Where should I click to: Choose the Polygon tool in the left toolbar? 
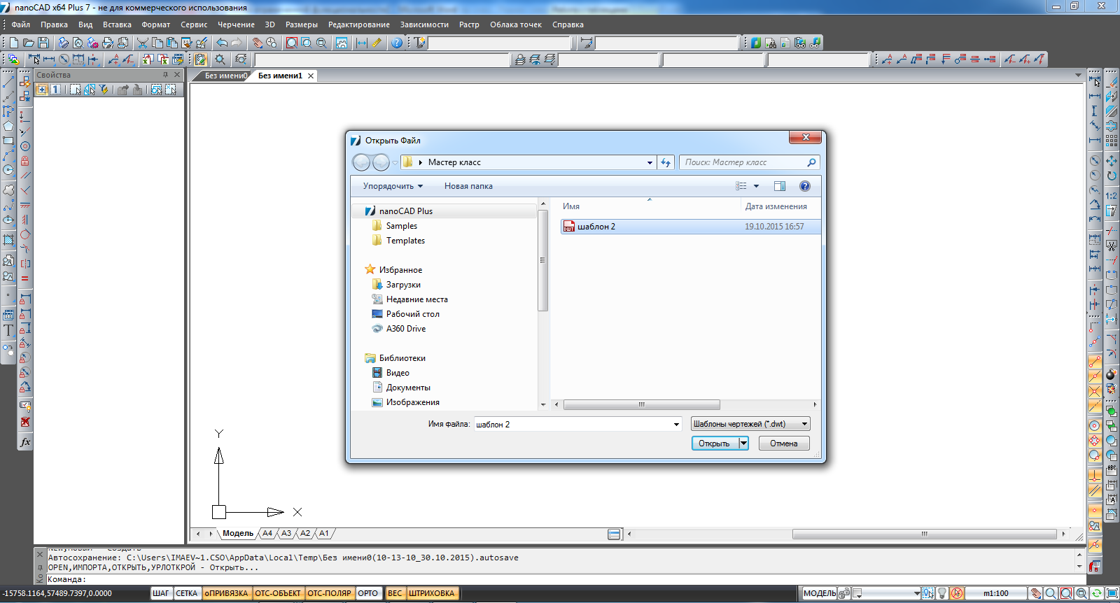pos(8,126)
